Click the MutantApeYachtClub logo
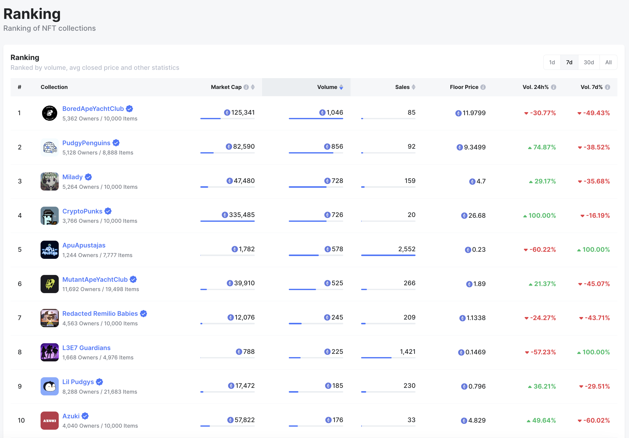This screenshot has width=629, height=438. (50, 284)
